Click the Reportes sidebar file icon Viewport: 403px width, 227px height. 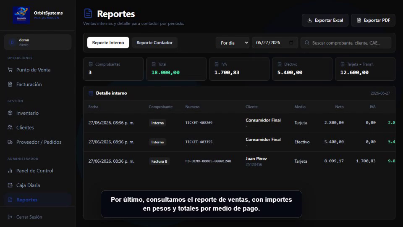point(10,199)
